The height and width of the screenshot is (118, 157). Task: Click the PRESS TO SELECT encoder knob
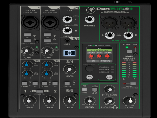coord(89,69)
